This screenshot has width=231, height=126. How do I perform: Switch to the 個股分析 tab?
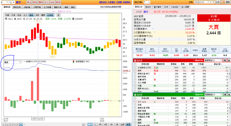(58, 7)
